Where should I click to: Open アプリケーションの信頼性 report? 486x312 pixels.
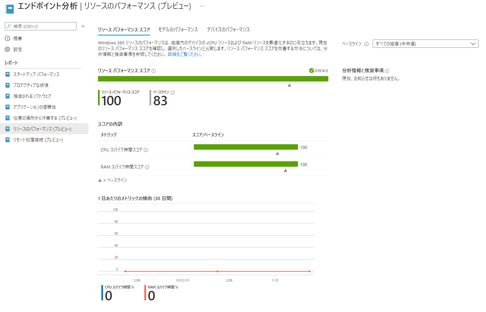tap(34, 107)
